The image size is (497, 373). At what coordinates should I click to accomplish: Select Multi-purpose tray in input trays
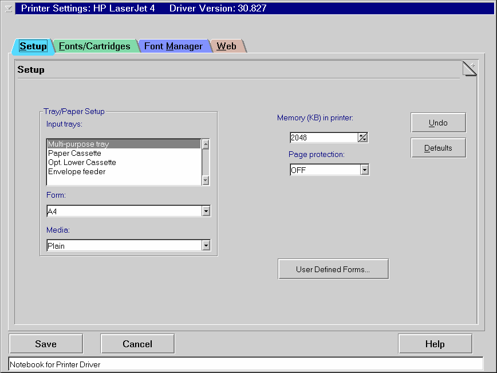click(x=124, y=144)
